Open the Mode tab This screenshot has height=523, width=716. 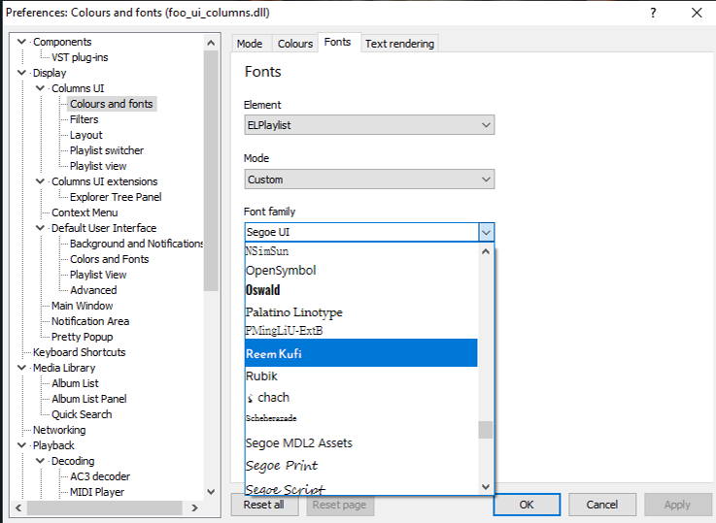(x=250, y=44)
